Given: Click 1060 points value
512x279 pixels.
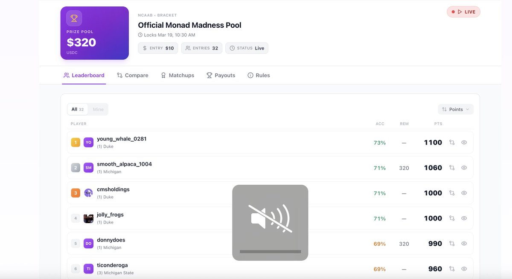Looking at the screenshot, I should pos(433,168).
